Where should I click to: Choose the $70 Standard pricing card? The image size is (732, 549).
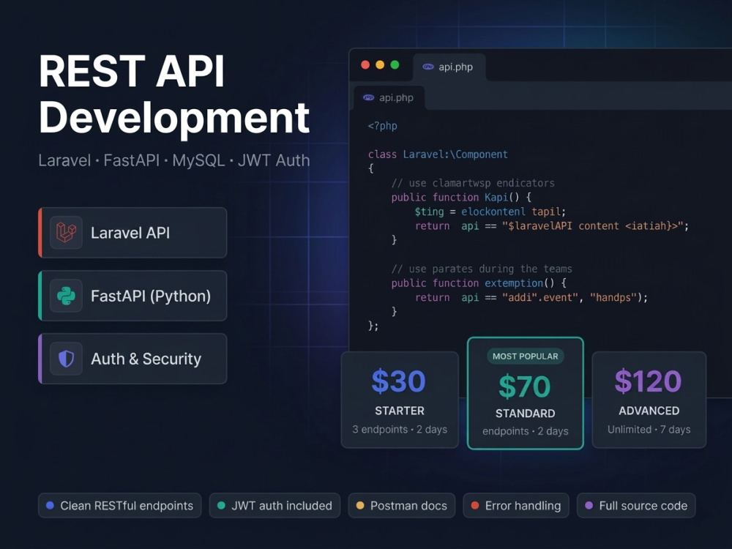tap(525, 393)
